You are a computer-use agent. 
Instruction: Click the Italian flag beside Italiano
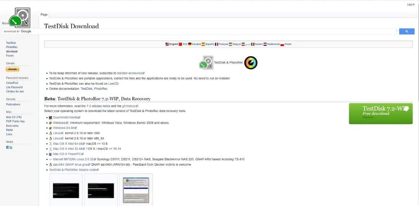[253, 44]
